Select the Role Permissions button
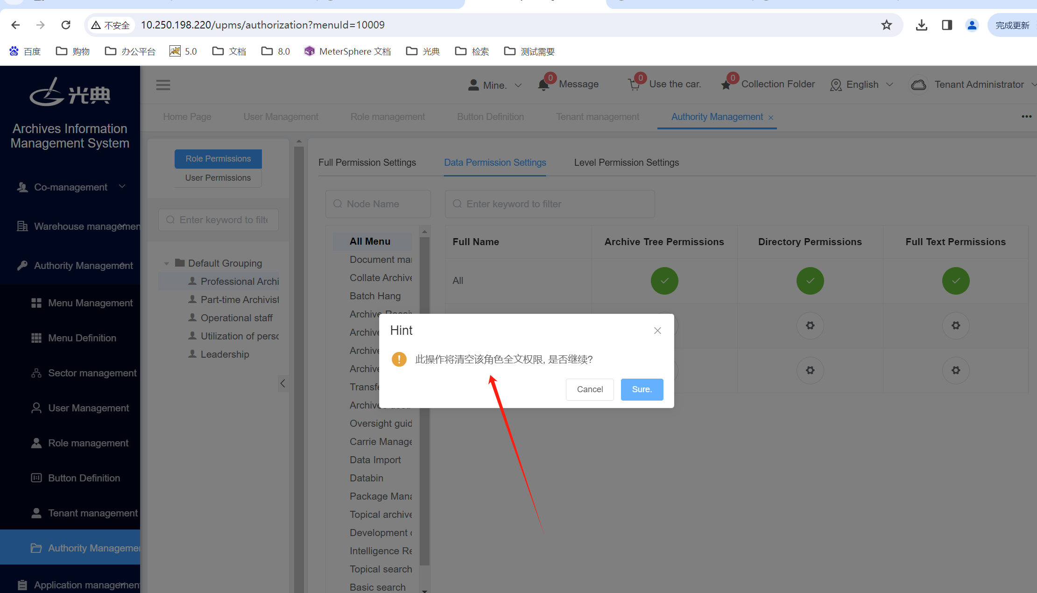Image resolution: width=1037 pixels, height=593 pixels. (218, 159)
